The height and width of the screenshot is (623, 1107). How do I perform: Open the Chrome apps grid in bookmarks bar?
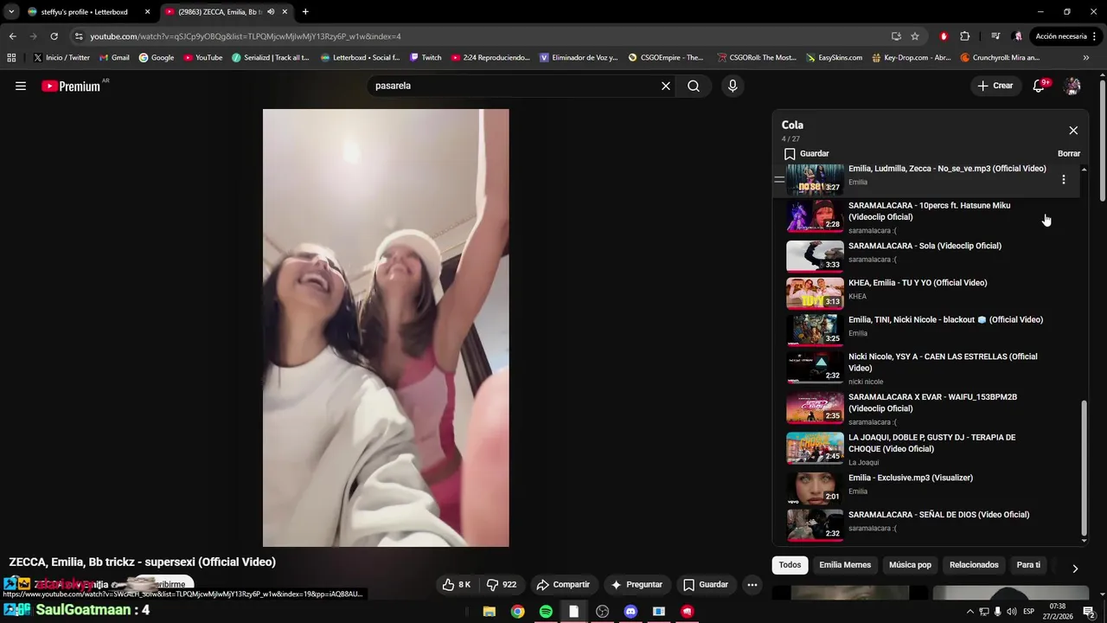tap(11, 58)
